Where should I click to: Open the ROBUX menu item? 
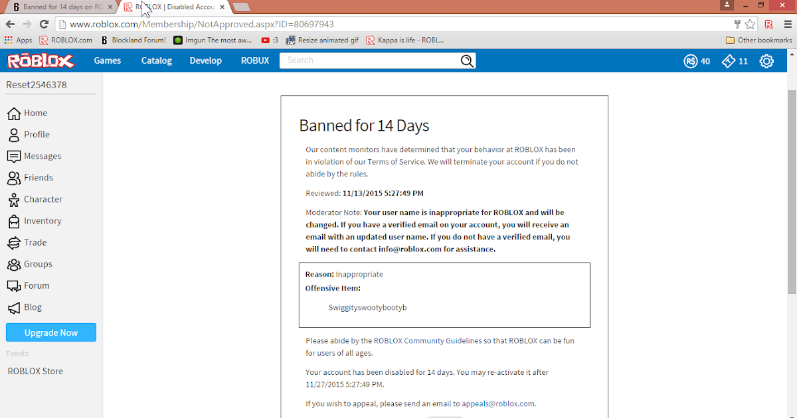point(255,60)
